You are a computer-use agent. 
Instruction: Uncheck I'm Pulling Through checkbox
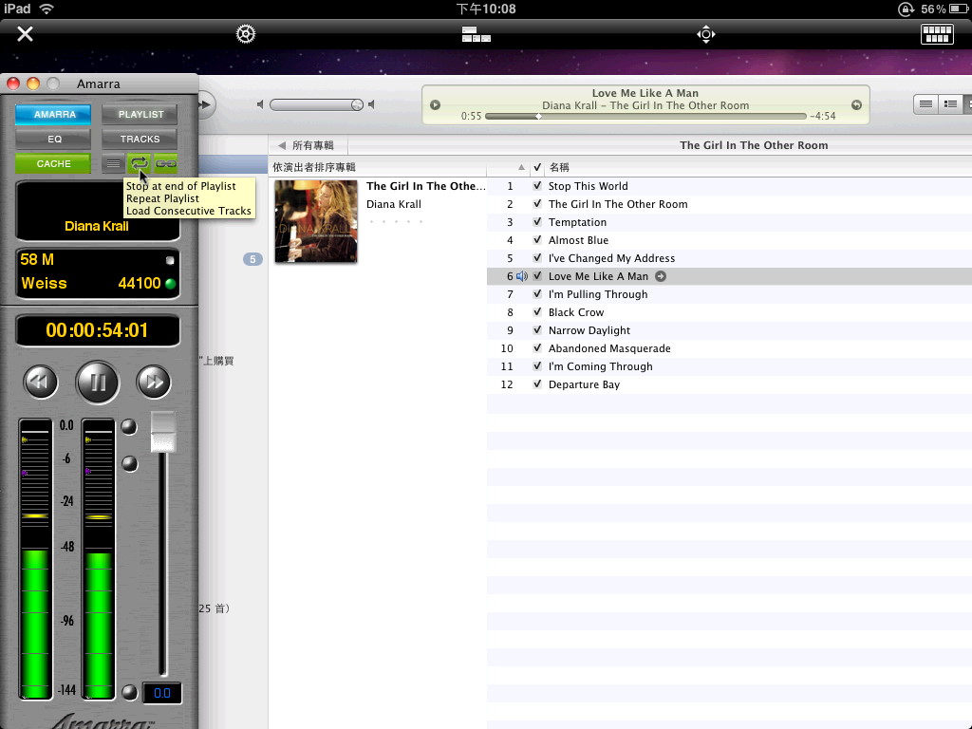tap(537, 294)
